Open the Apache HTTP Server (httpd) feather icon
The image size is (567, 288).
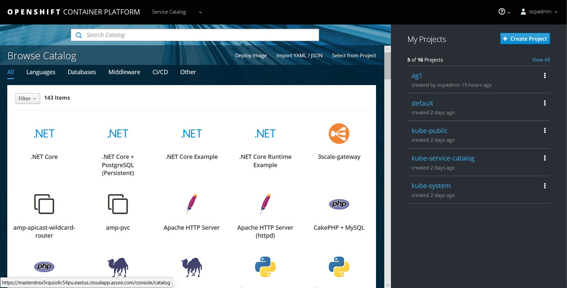[265, 204]
